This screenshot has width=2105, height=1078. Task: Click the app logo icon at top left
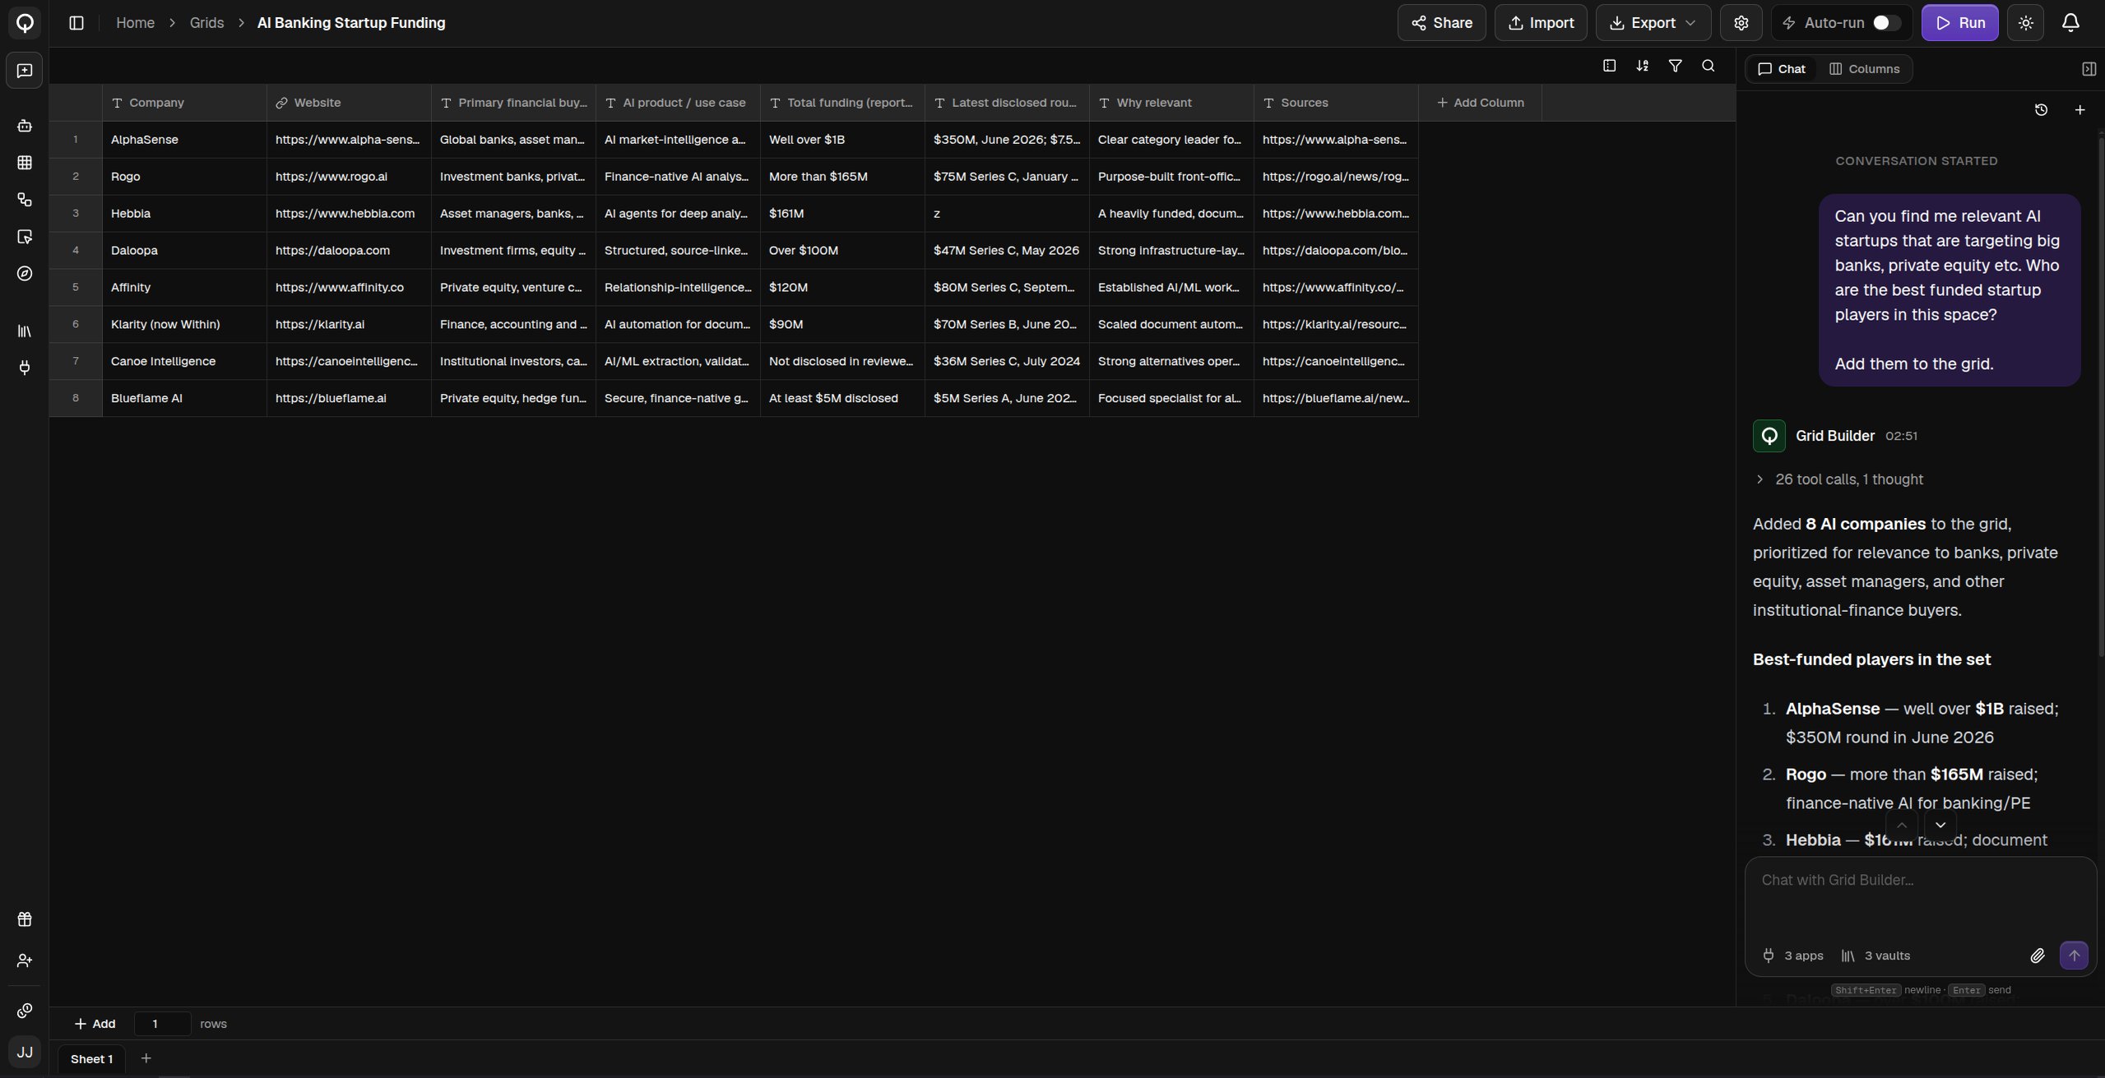click(25, 23)
